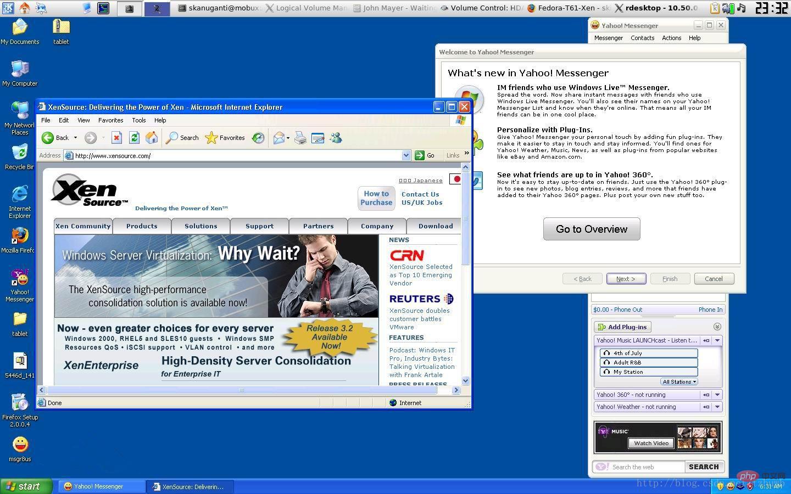Image resolution: width=791 pixels, height=494 pixels.
Task: Select the Internet Explorer desktop icon
Action: (20, 202)
